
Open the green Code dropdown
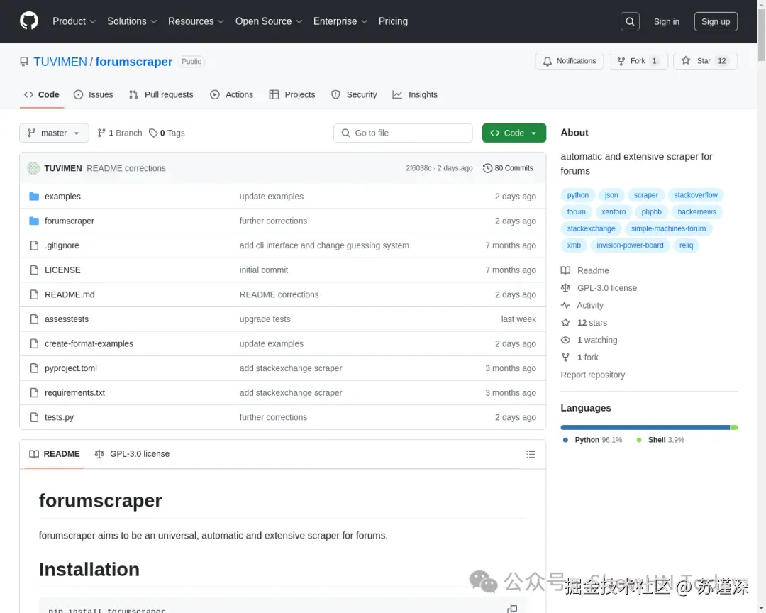pyautogui.click(x=514, y=133)
